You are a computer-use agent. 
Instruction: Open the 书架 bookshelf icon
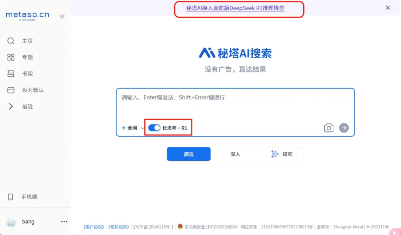[11, 74]
